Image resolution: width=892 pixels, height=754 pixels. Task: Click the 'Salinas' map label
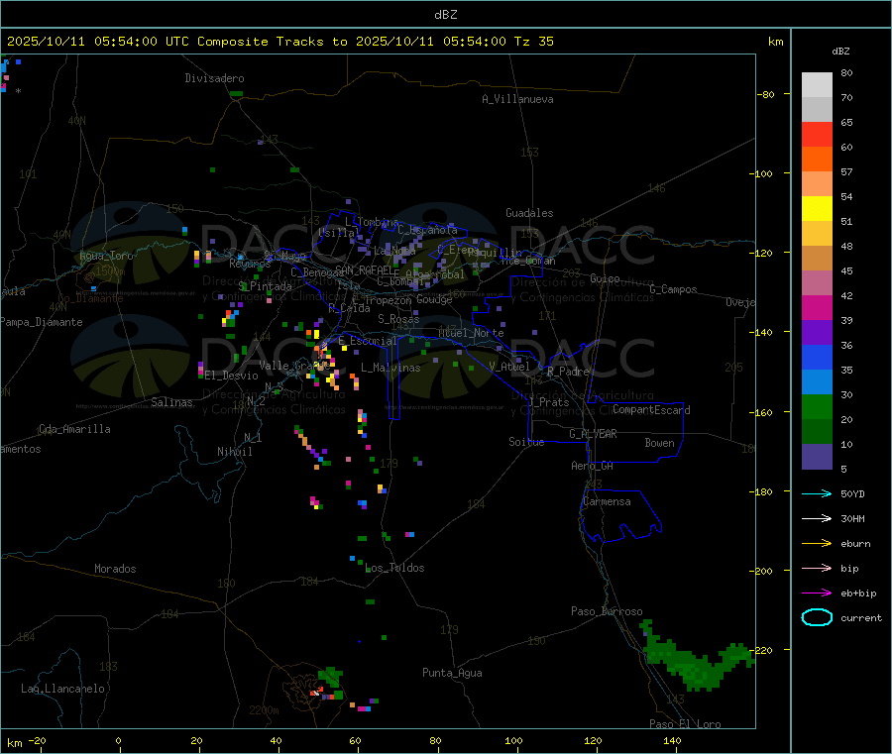171,402
